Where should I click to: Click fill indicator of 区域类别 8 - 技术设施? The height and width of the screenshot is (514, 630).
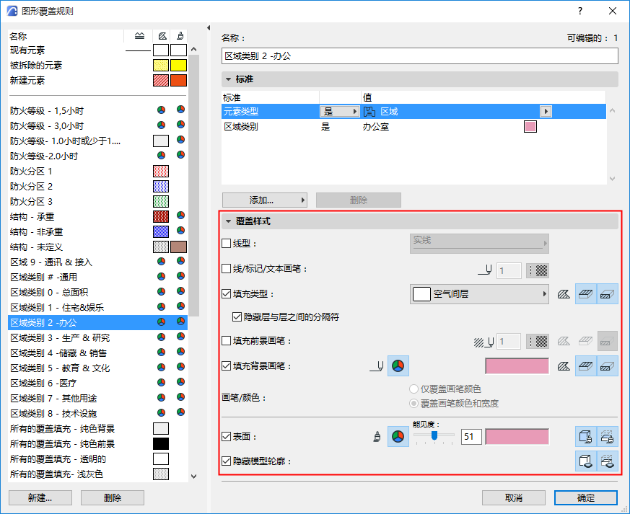tap(161, 412)
